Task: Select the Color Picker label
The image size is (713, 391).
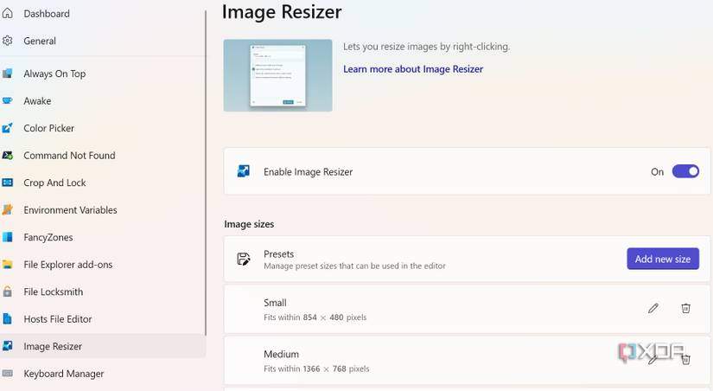Action: coord(48,128)
